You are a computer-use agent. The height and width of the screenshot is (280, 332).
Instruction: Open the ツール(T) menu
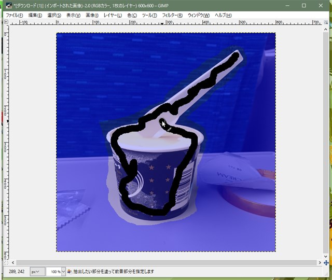pos(149,15)
